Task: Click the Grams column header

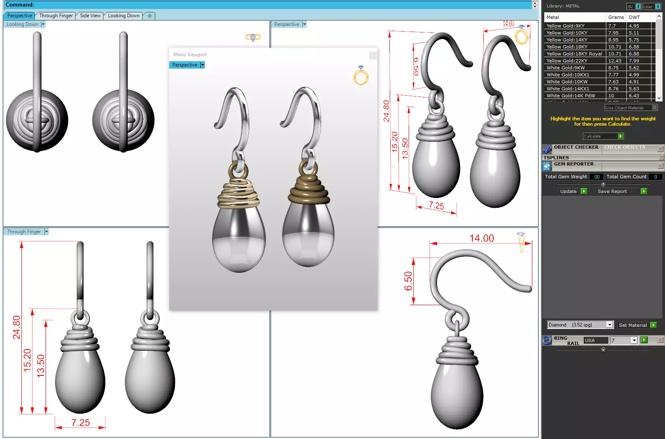Action: [x=616, y=17]
